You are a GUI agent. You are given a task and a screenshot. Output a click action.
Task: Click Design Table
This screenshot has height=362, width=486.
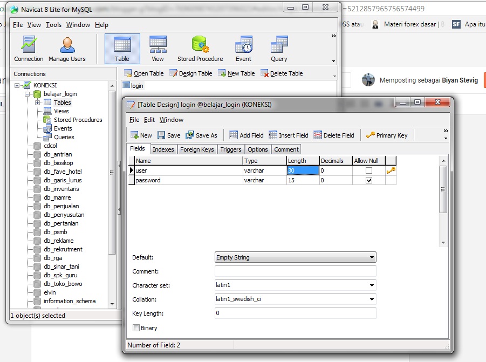pyautogui.click(x=191, y=73)
